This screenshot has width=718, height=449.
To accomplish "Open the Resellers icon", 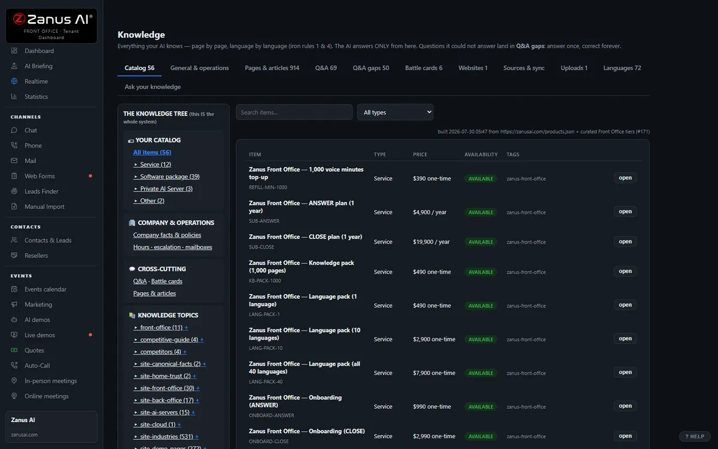I will click(14, 255).
